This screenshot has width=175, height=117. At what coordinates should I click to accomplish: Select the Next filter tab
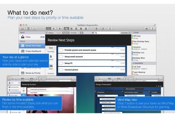51,48
